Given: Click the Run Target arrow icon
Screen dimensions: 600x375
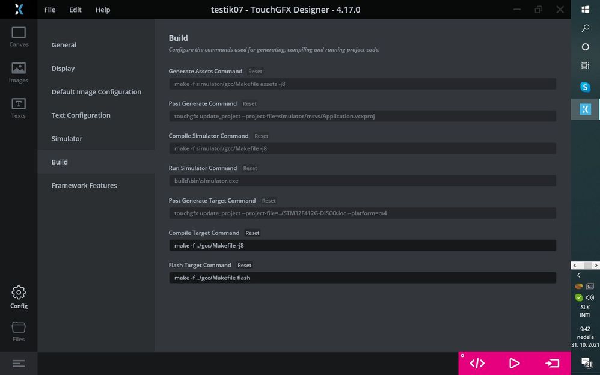Looking at the screenshot, I should pos(552,363).
